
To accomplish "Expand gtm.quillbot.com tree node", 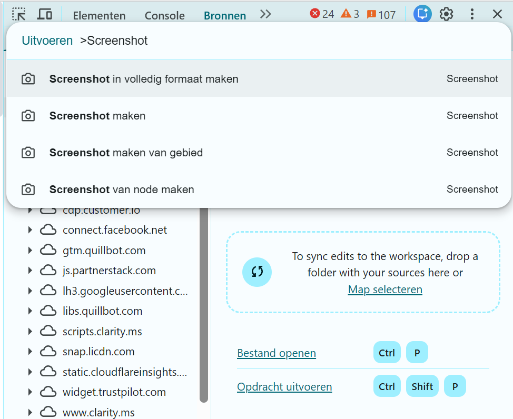I will [30, 251].
